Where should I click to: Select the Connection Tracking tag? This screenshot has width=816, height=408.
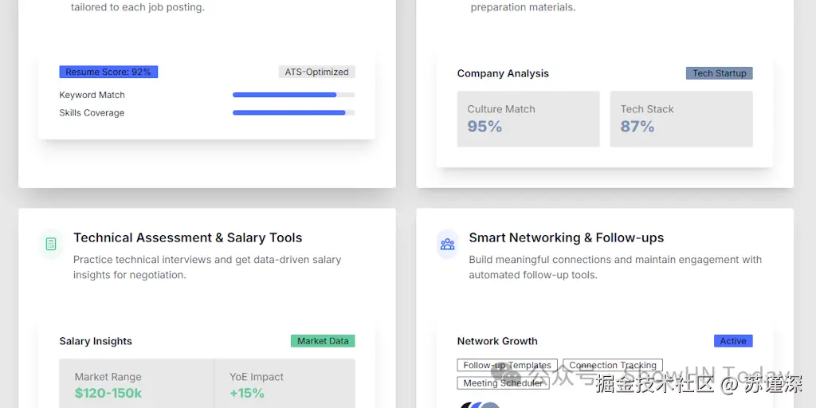tap(613, 365)
